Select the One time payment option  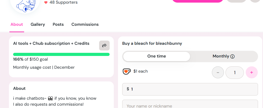pyautogui.click(x=157, y=56)
